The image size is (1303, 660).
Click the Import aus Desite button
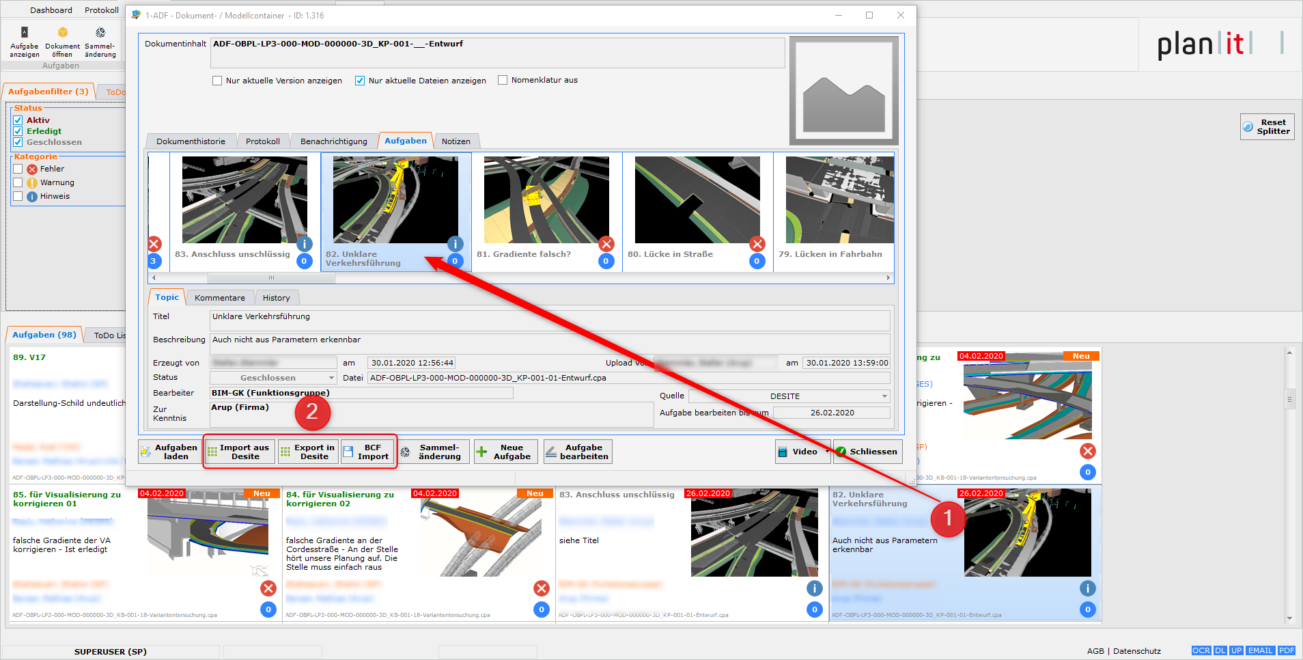[x=239, y=452]
